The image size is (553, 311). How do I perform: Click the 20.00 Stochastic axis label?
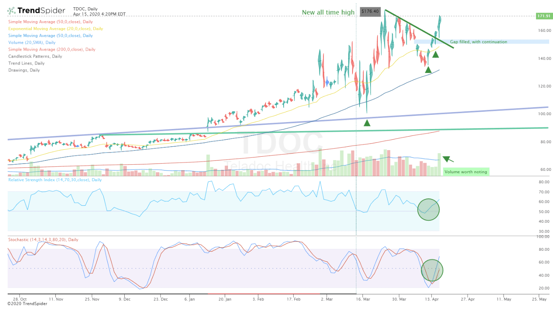[544, 288]
